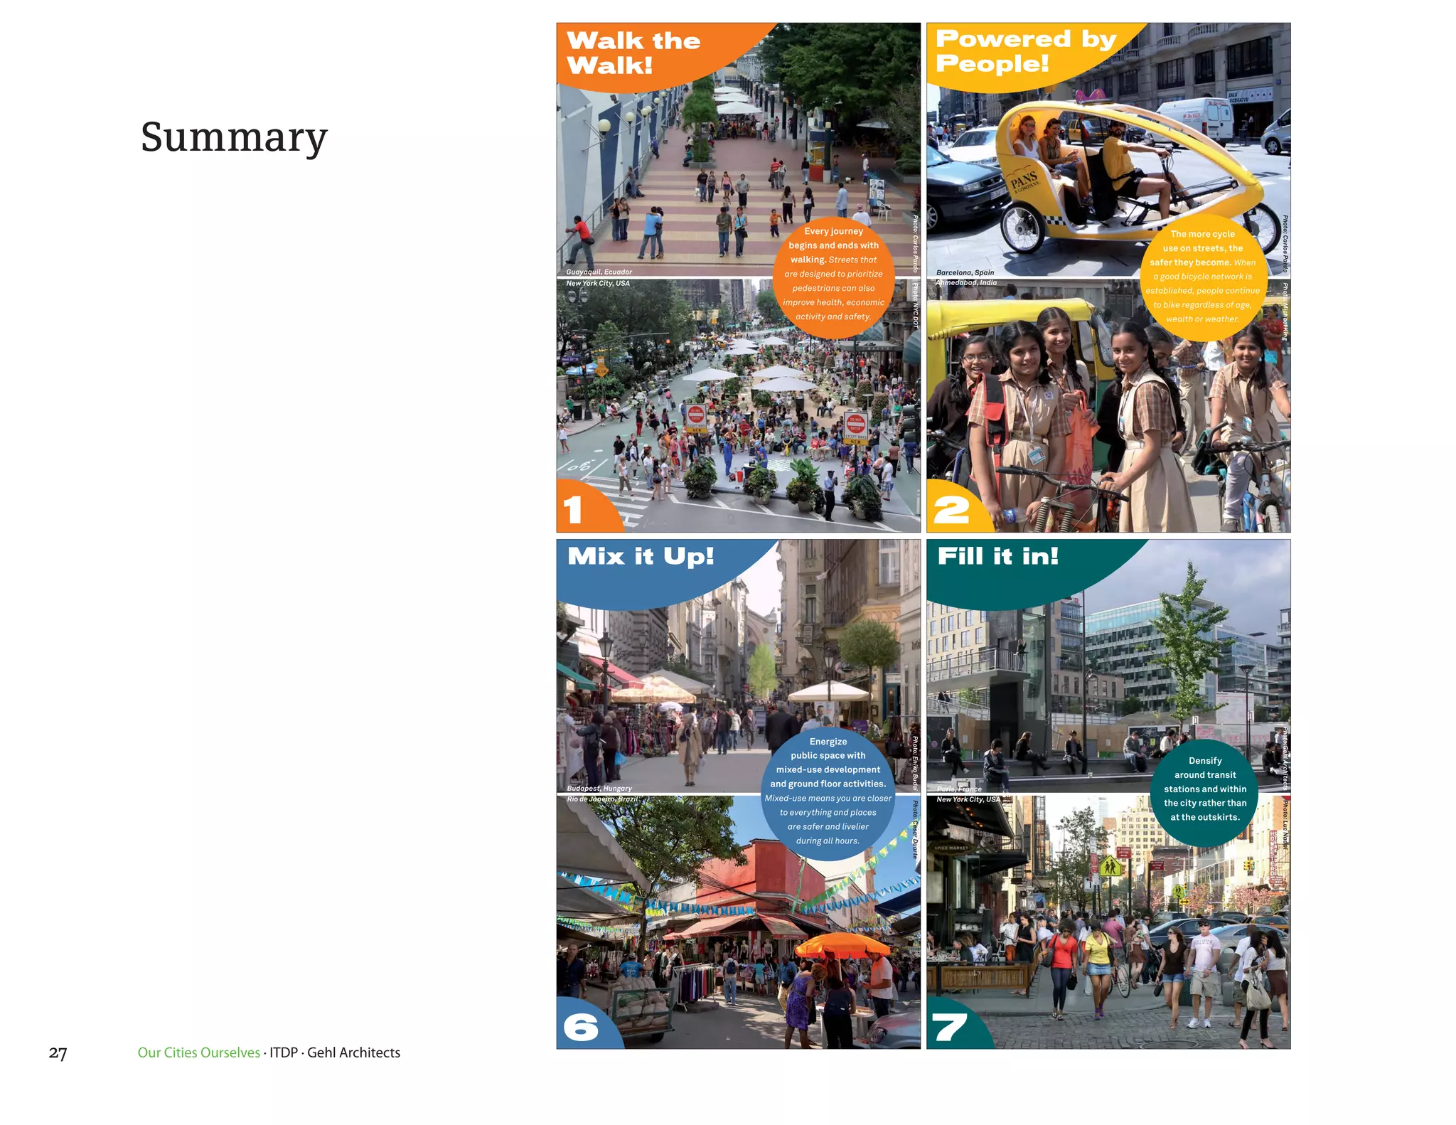Click the 'Summary' page heading

click(234, 137)
